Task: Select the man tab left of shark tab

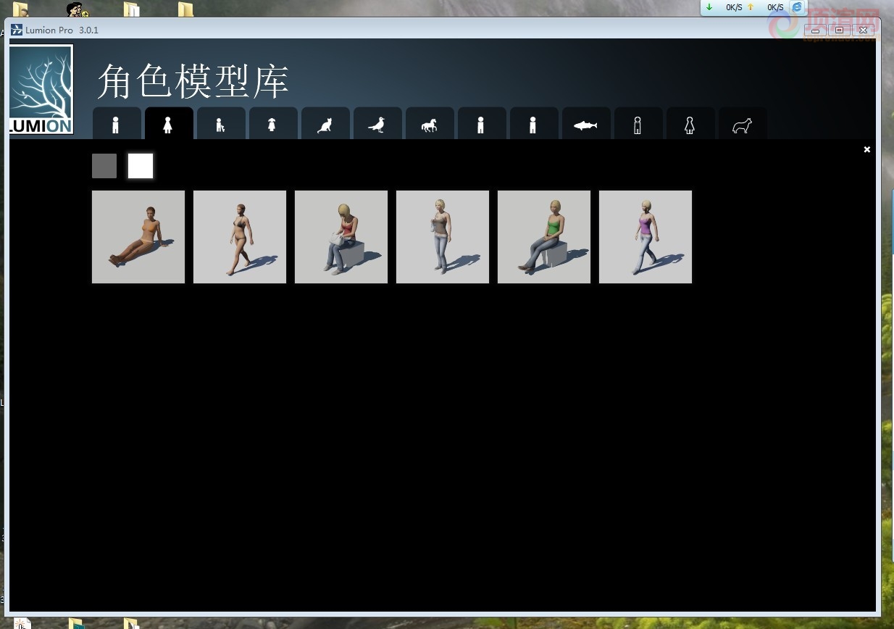Action: (533, 124)
